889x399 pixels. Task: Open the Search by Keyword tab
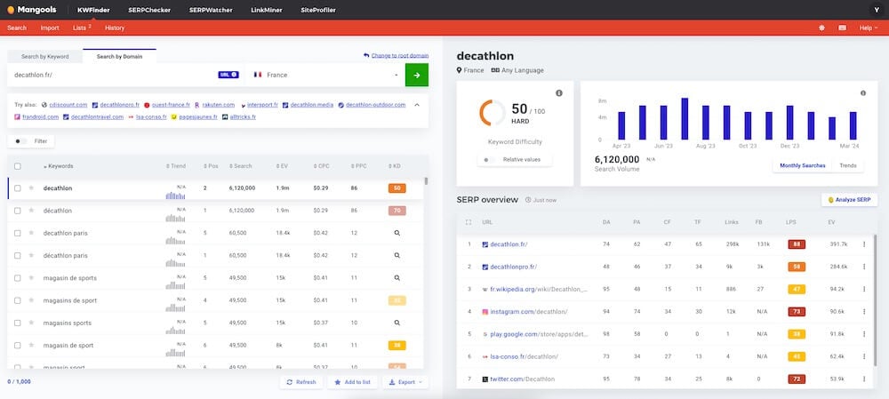click(x=44, y=57)
